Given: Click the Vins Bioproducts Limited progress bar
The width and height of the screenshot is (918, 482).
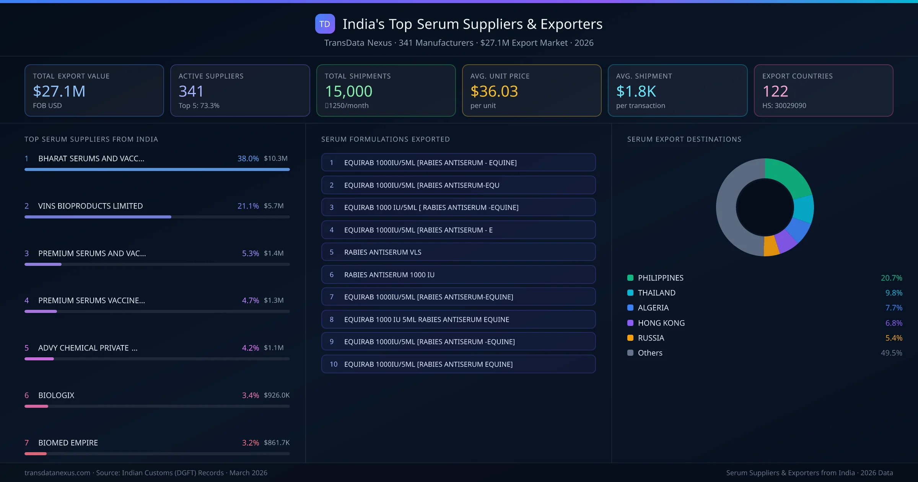Looking at the screenshot, I should click(x=98, y=217).
